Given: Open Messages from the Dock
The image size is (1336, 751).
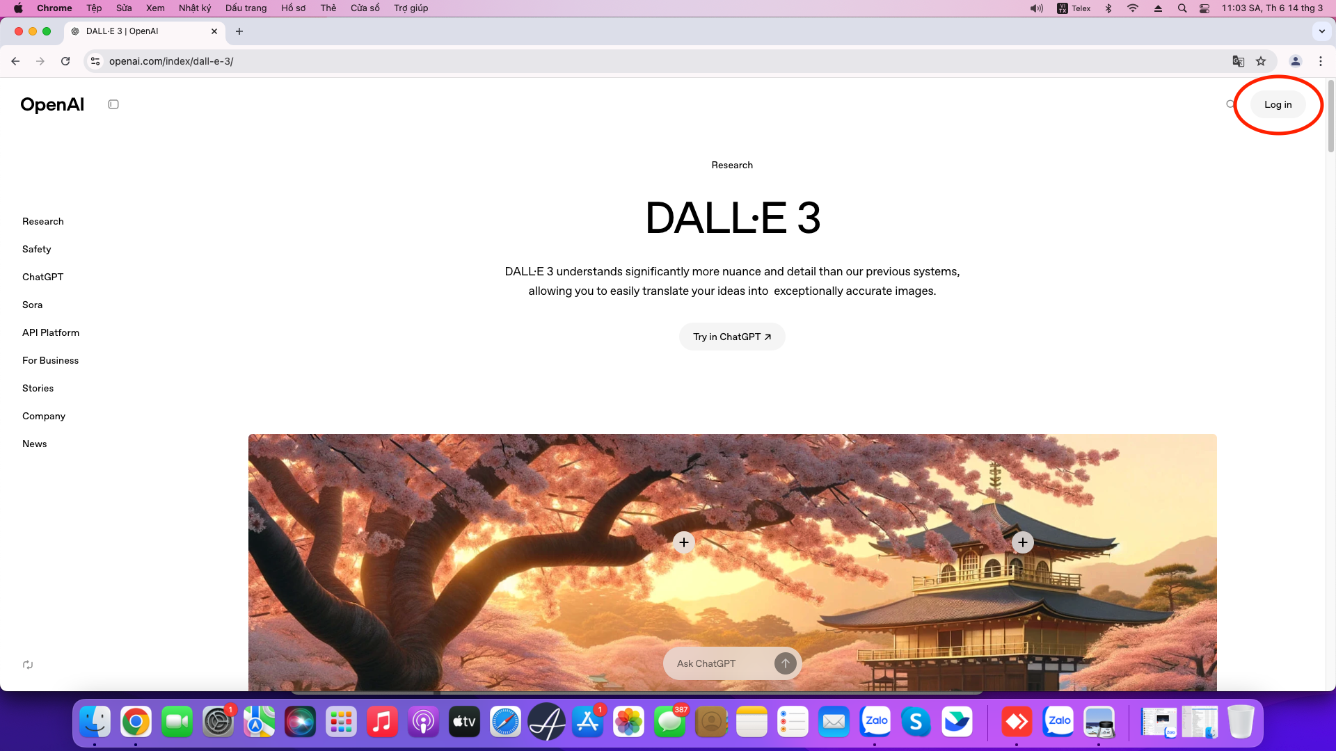Looking at the screenshot, I should [669, 722].
